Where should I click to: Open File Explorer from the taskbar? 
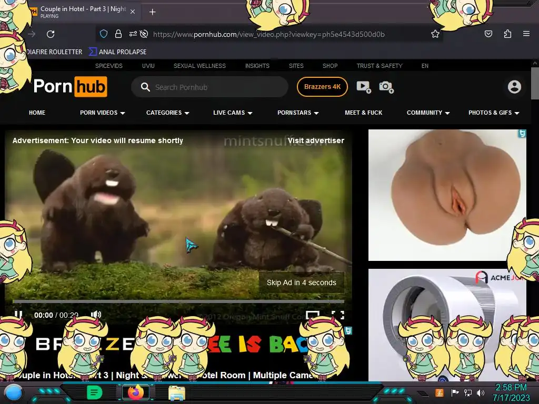point(177,393)
